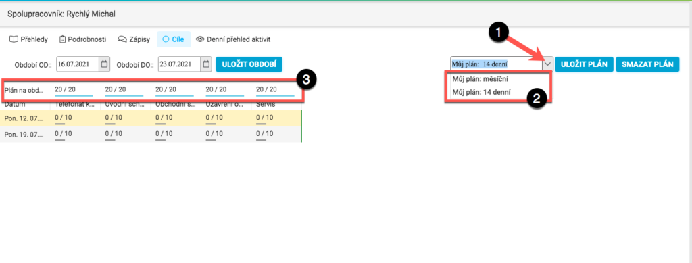Click the 'Obchodní s...' column header
Image resolution: width=692 pixels, height=263 pixels.
coord(175,105)
